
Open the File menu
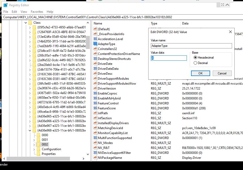[x=6, y=12]
